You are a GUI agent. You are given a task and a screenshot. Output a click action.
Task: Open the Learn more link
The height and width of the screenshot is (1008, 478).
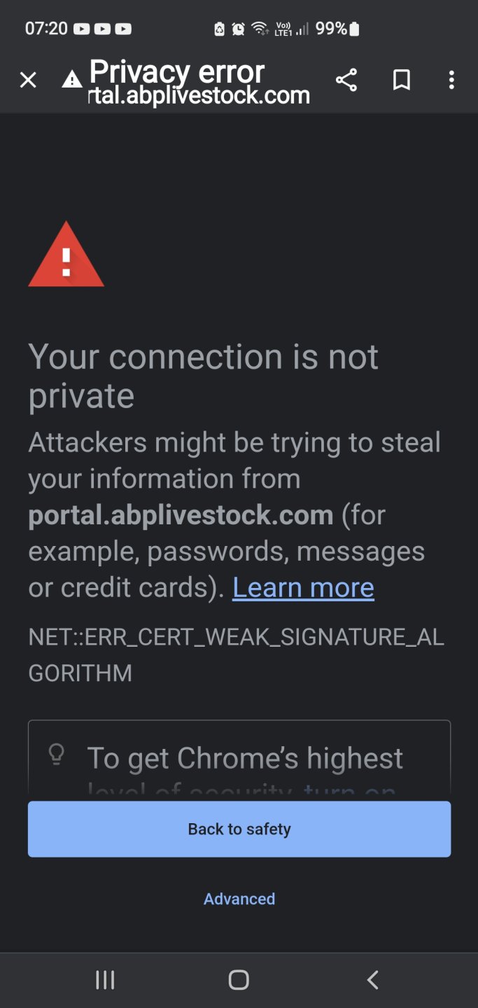[303, 587]
